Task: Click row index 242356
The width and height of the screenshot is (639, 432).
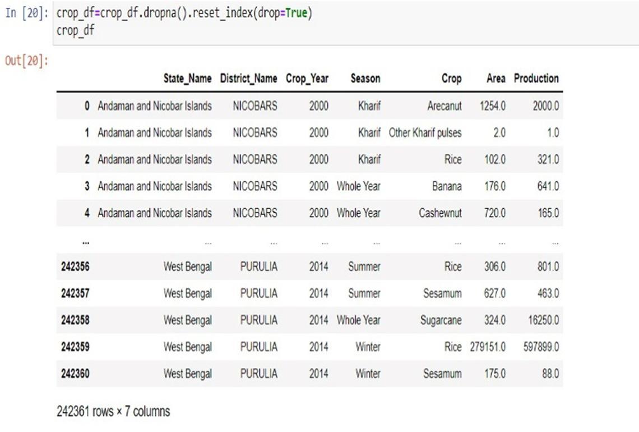Action: tap(75, 267)
